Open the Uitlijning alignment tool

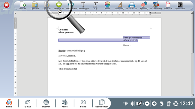point(119,5)
